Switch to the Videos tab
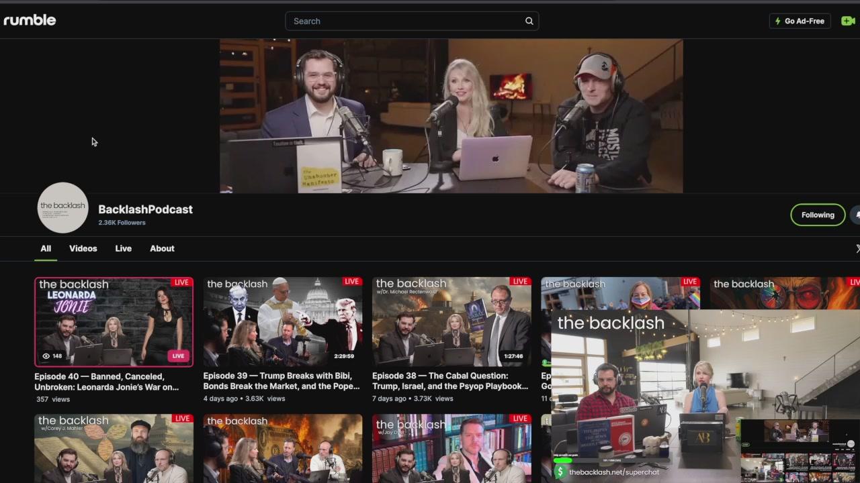The height and width of the screenshot is (483, 860). tap(83, 248)
